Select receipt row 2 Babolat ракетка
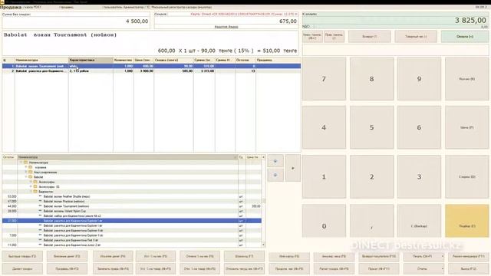The width and height of the screenshot is (491, 276). [152, 71]
